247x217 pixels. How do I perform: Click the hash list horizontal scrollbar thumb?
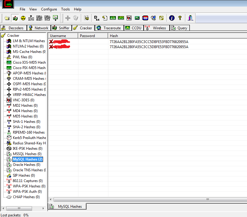[150, 200]
